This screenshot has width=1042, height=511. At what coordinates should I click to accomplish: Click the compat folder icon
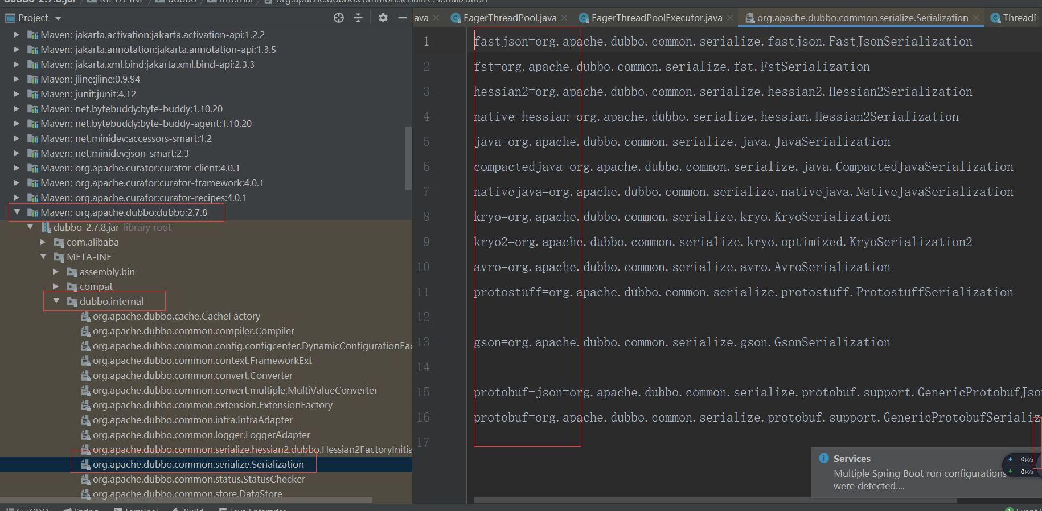click(x=72, y=287)
